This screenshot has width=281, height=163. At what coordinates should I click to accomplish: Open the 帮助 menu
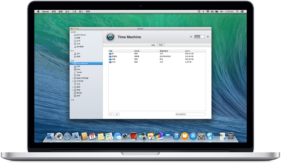(88, 12)
